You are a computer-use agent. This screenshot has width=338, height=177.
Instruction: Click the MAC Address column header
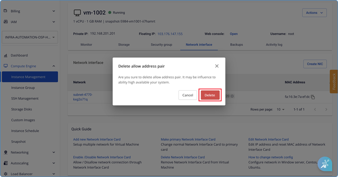click(295, 82)
